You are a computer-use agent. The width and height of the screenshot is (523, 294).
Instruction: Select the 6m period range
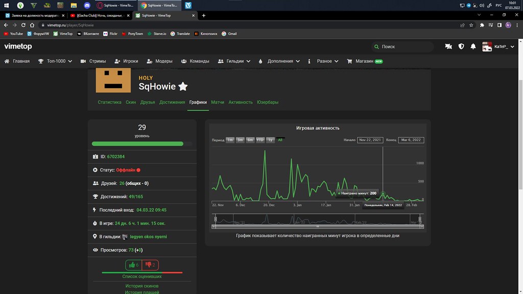click(250, 140)
